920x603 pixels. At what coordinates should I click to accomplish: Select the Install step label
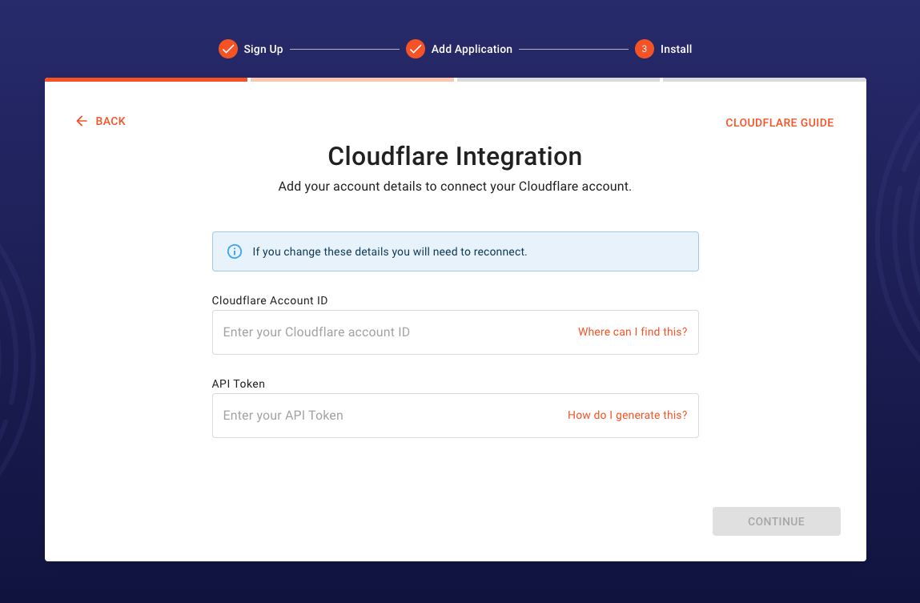coord(676,50)
